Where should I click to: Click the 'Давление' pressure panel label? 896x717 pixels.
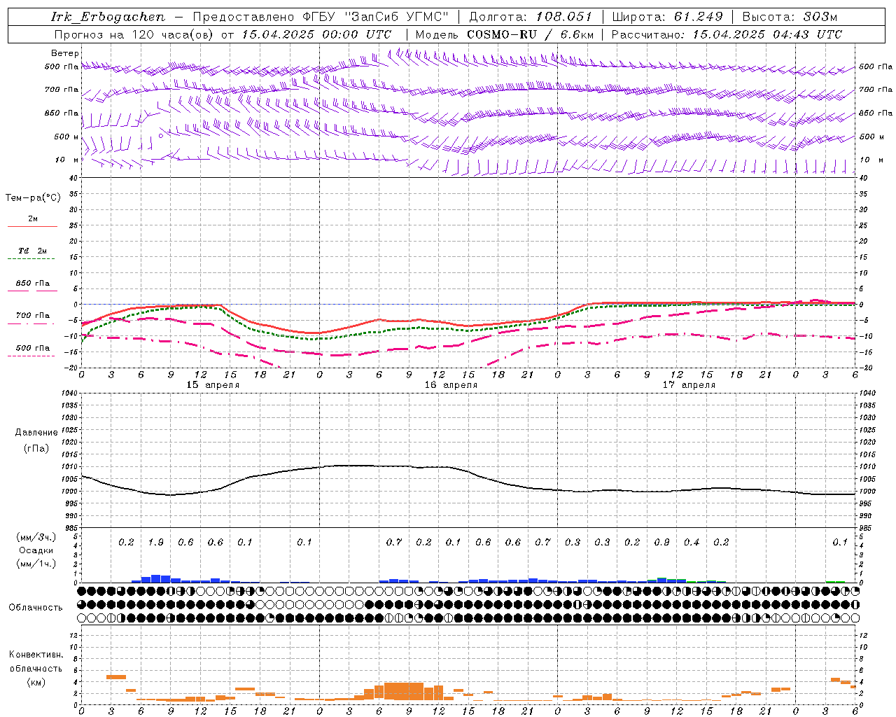(36, 433)
